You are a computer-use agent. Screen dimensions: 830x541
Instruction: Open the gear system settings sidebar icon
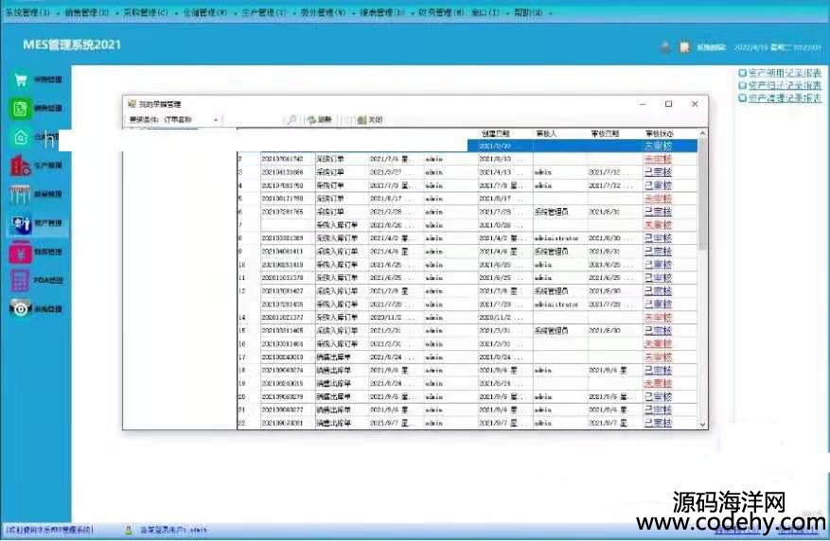[x=20, y=308]
